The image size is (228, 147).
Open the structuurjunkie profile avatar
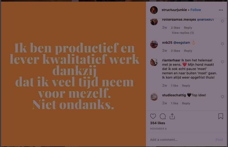[x=154, y=10]
